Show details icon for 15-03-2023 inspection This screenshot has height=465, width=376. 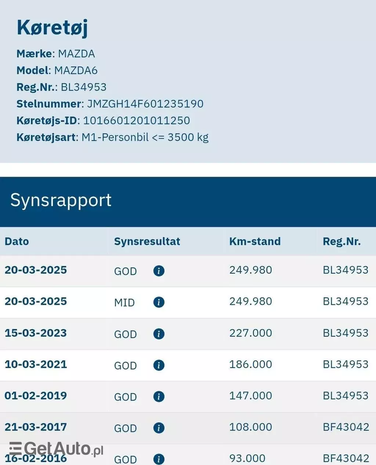click(x=159, y=334)
